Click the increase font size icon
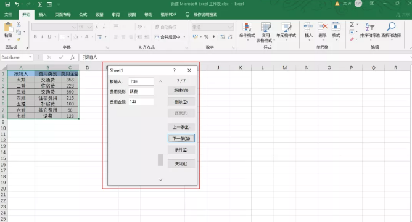 click(97, 27)
